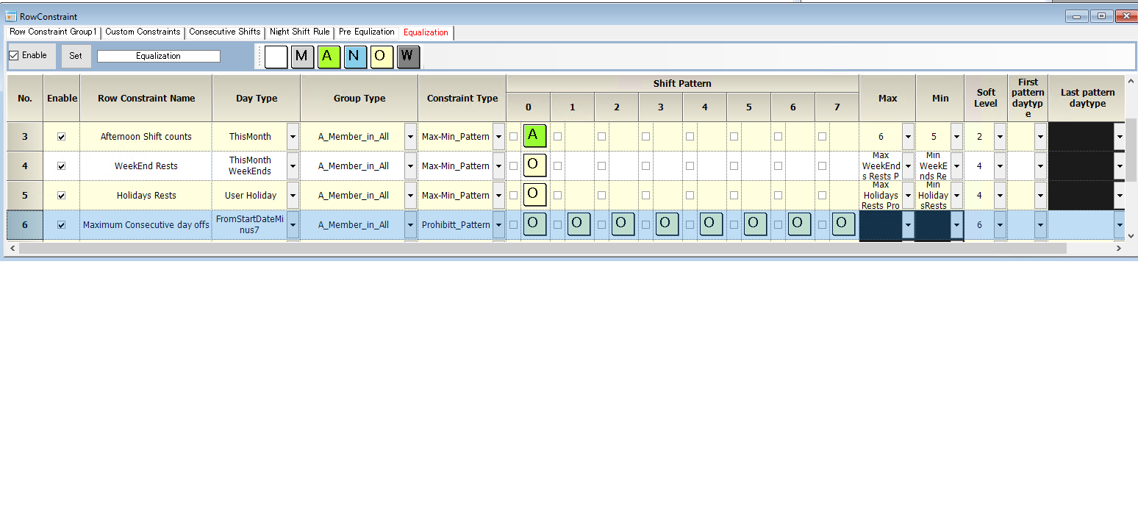The image size is (1138, 509).
Task: Tick pattern 2 checkbox in Holidays Rests row
Action: (x=602, y=195)
